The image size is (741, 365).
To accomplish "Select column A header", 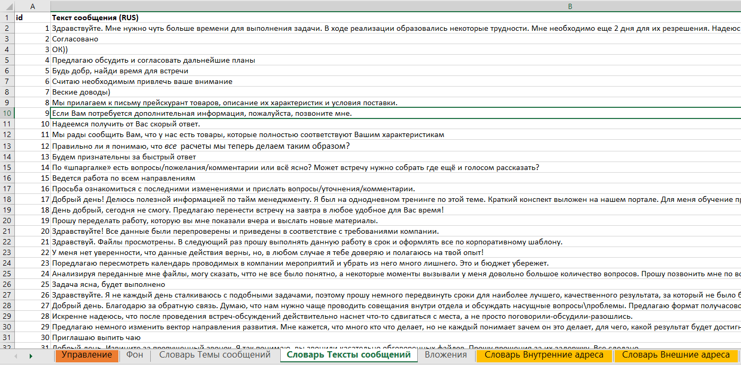I will (33, 6).
